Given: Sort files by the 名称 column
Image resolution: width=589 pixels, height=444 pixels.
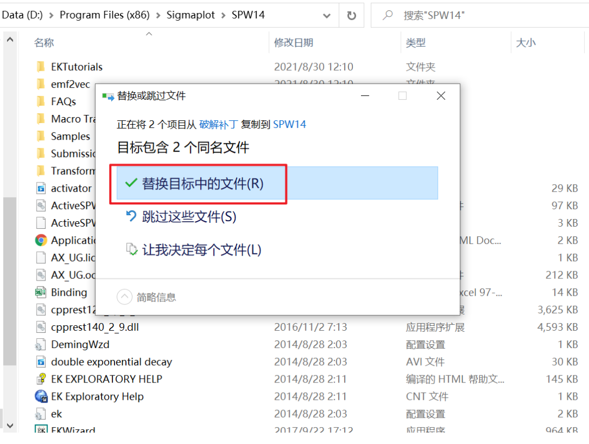Looking at the screenshot, I should 44,43.
